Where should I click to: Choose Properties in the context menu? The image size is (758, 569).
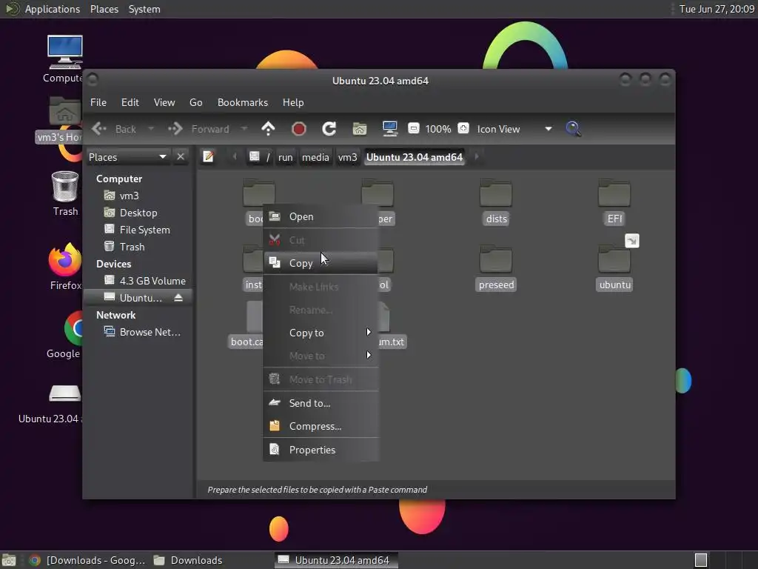tap(321, 450)
